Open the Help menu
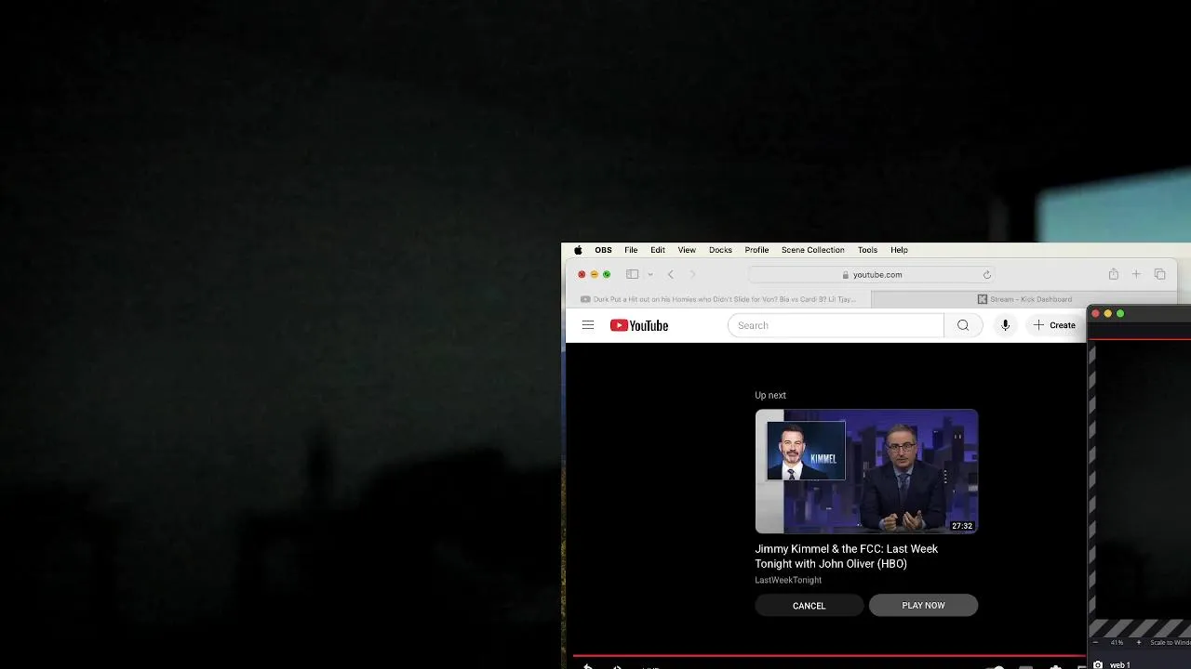Viewport: 1191px width, 669px height. coord(899,250)
